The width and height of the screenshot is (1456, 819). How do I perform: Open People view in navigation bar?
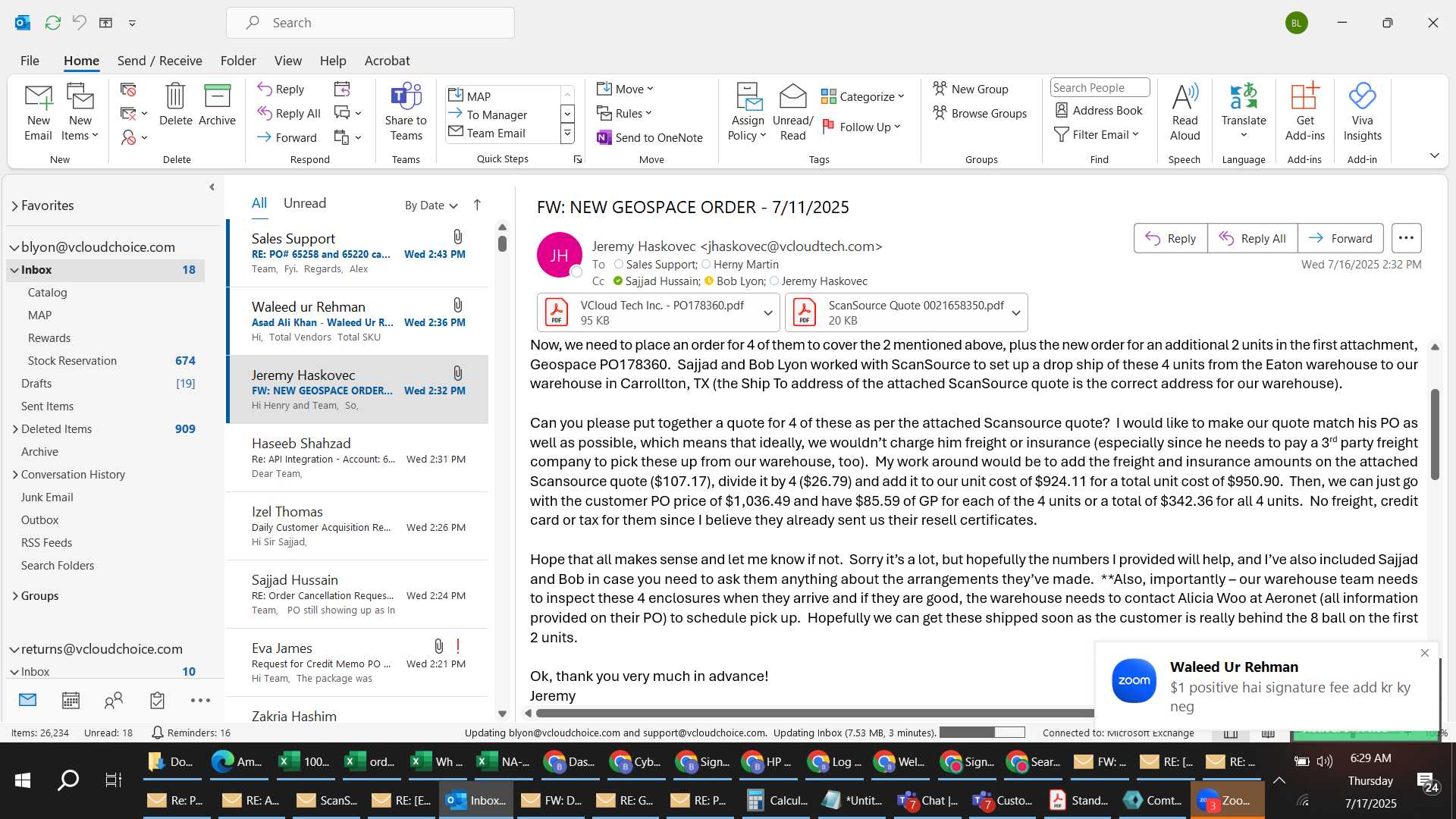114,700
